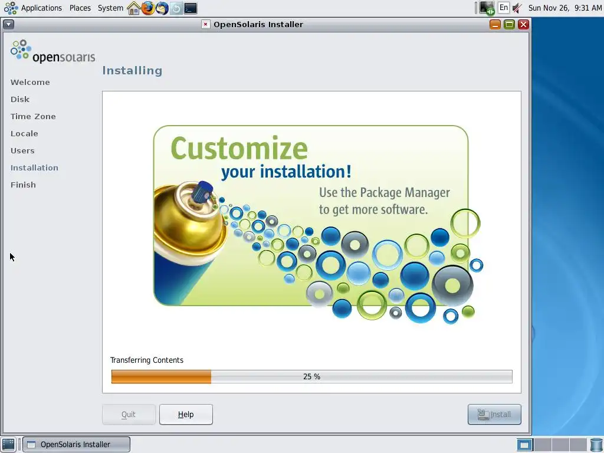
Task: Select the Users step in sidebar
Action: (22, 150)
